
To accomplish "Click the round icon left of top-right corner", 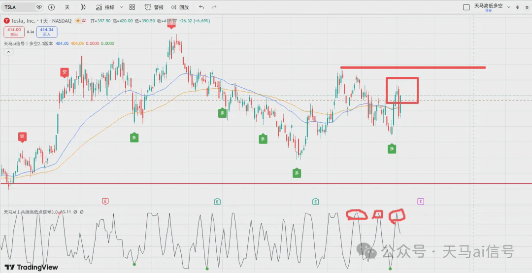I will (x=518, y=7).
